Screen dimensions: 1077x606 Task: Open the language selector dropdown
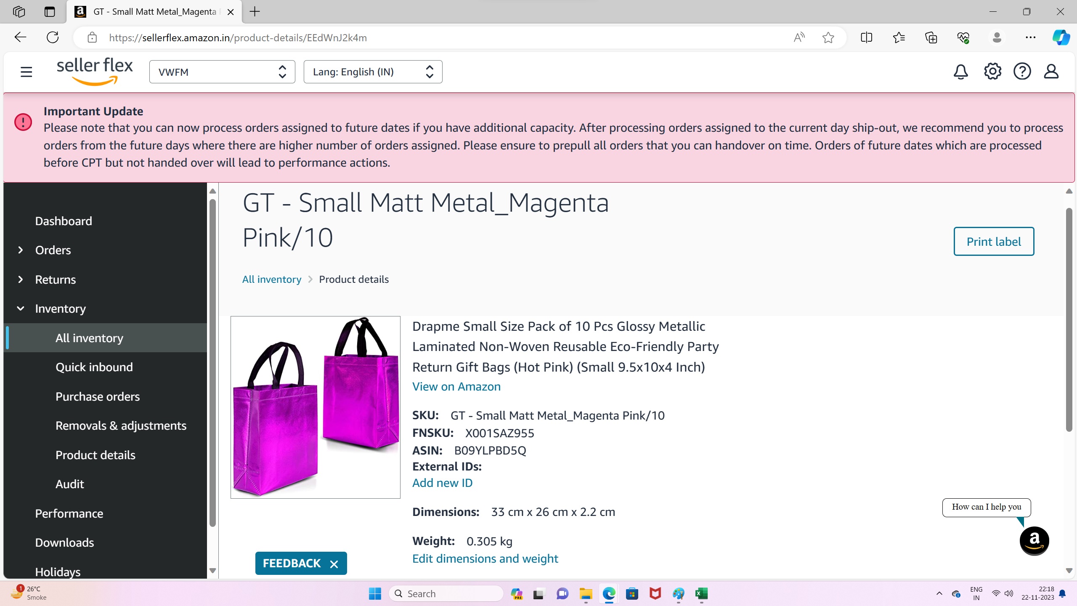point(373,72)
